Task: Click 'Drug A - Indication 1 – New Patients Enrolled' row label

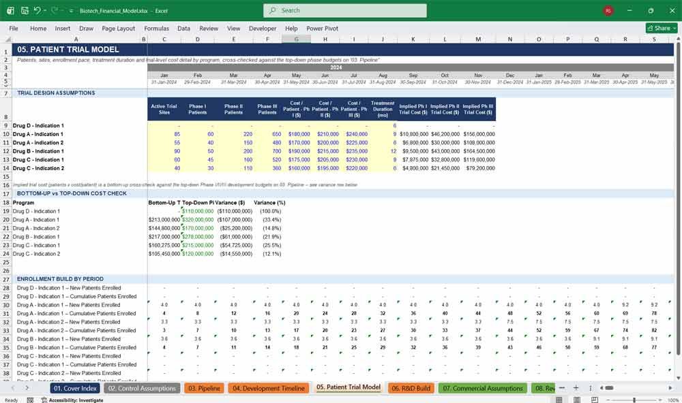Action: (68, 305)
